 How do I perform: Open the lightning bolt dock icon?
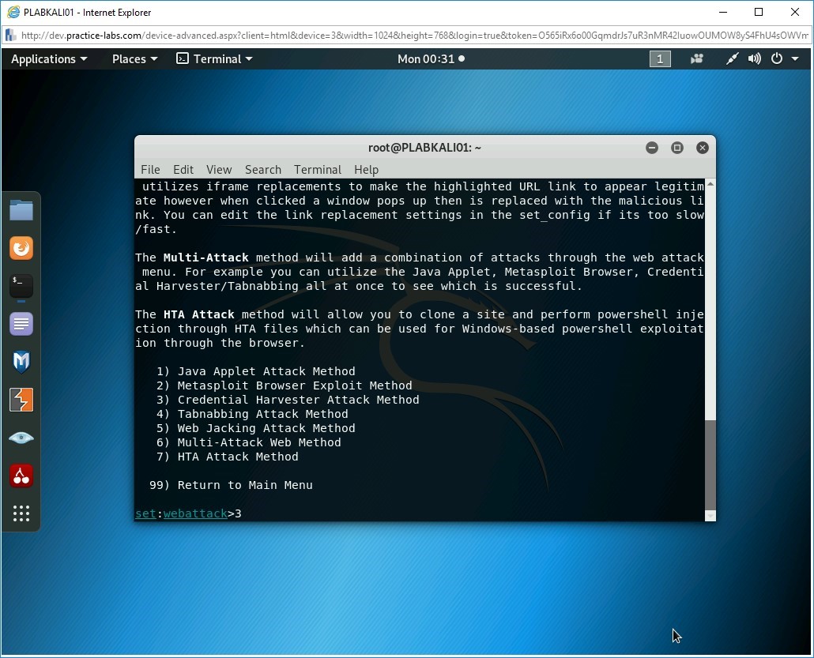point(21,400)
